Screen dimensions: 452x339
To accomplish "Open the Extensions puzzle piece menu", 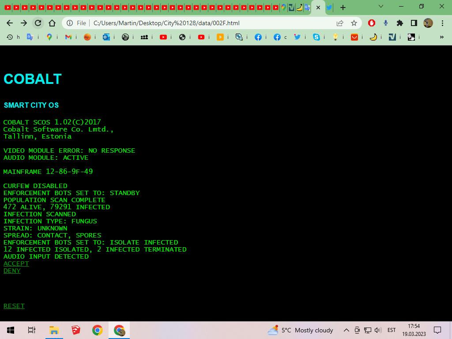I will (400, 23).
